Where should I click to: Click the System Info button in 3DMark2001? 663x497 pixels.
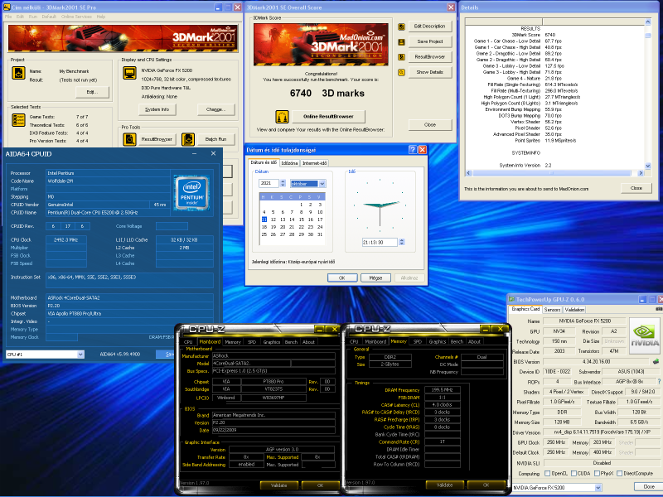[x=157, y=109]
